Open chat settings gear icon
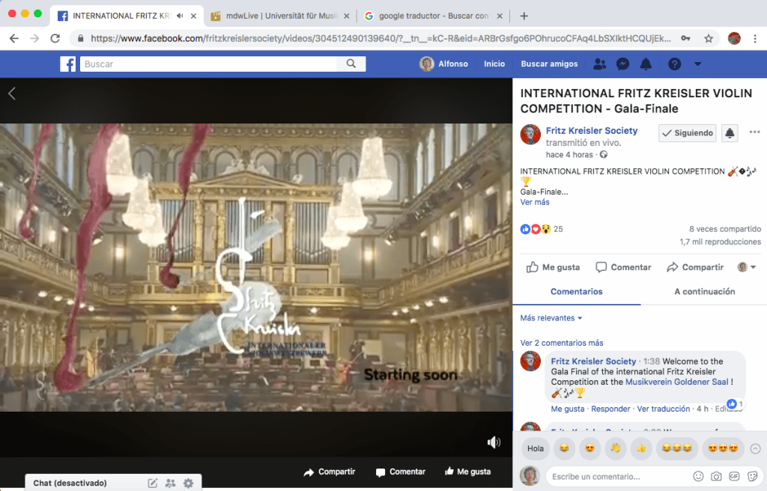 [188, 484]
